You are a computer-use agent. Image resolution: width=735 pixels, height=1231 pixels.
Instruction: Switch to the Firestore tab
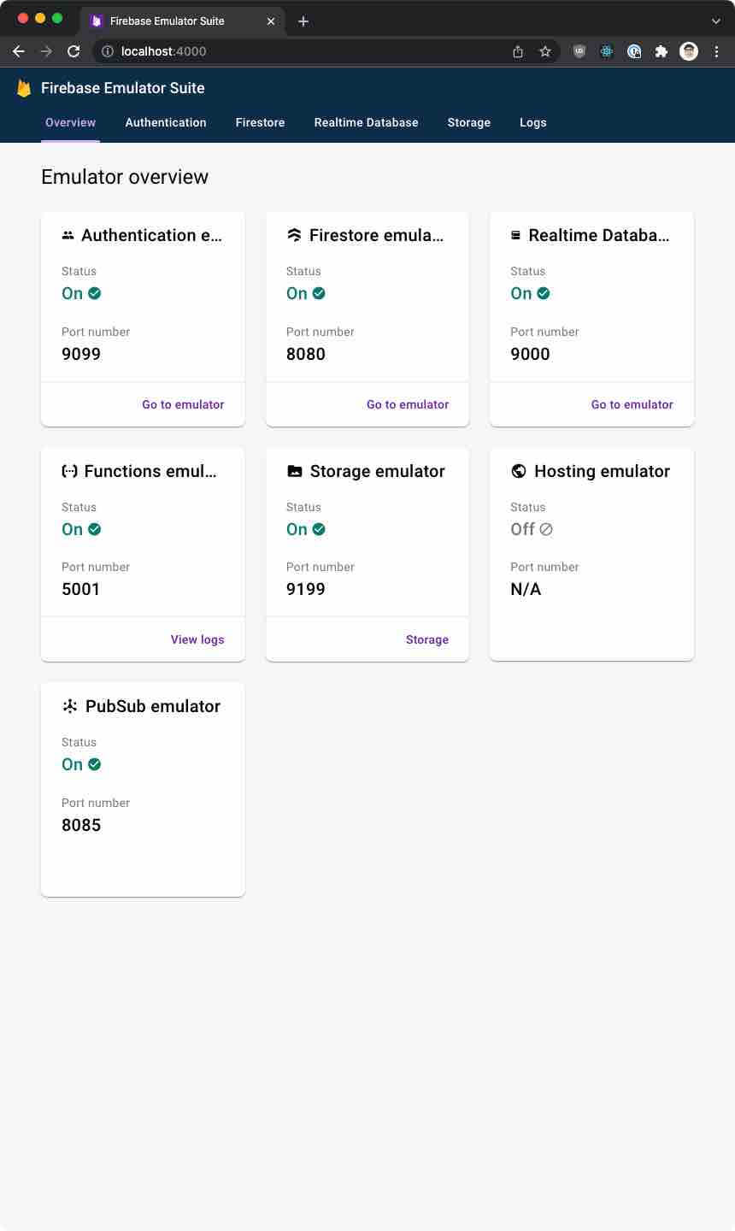pos(260,122)
